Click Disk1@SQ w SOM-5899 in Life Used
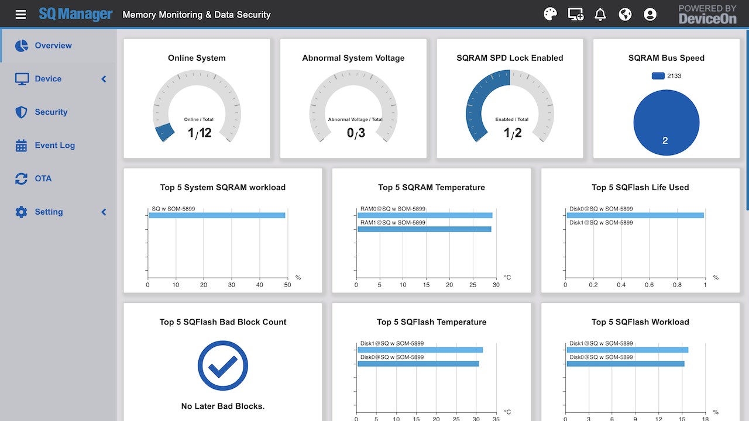749x421 pixels. [x=601, y=223]
